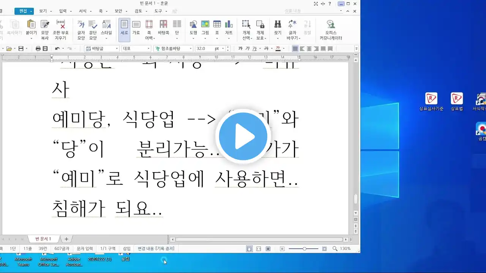The height and width of the screenshot is (273, 486).
Task: Select justify paragraph alignment
Action: [x=295, y=49]
